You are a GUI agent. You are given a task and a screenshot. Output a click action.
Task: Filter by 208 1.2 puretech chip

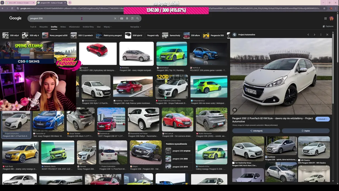pos(82,35)
